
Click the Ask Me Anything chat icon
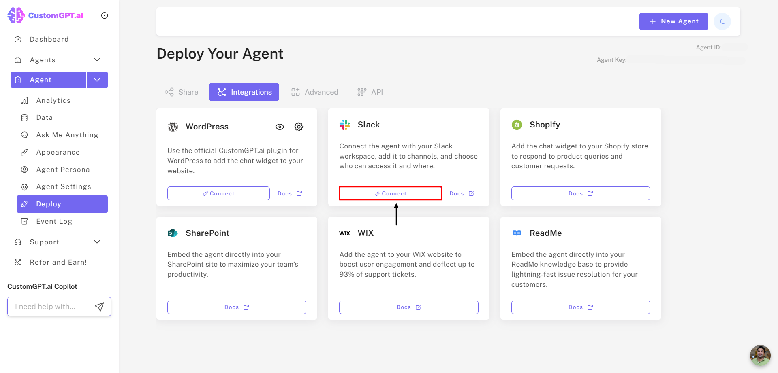24,135
